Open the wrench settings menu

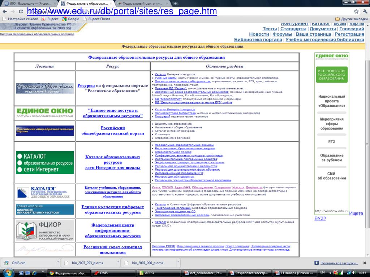(365, 11)
